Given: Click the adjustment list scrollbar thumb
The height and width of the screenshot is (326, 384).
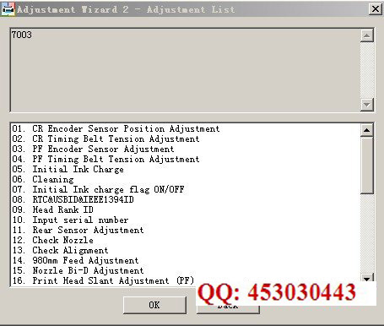Looking at the screenshot, I should 366,166.
